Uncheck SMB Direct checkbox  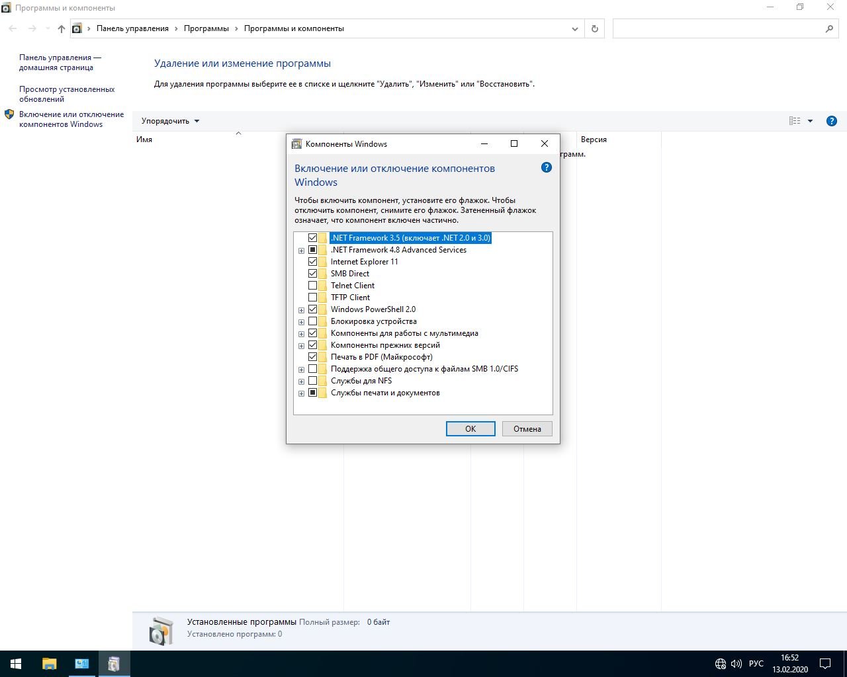pos(312,274)
